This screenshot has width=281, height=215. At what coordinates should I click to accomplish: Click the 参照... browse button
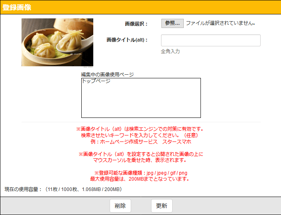tap(172, 23)
